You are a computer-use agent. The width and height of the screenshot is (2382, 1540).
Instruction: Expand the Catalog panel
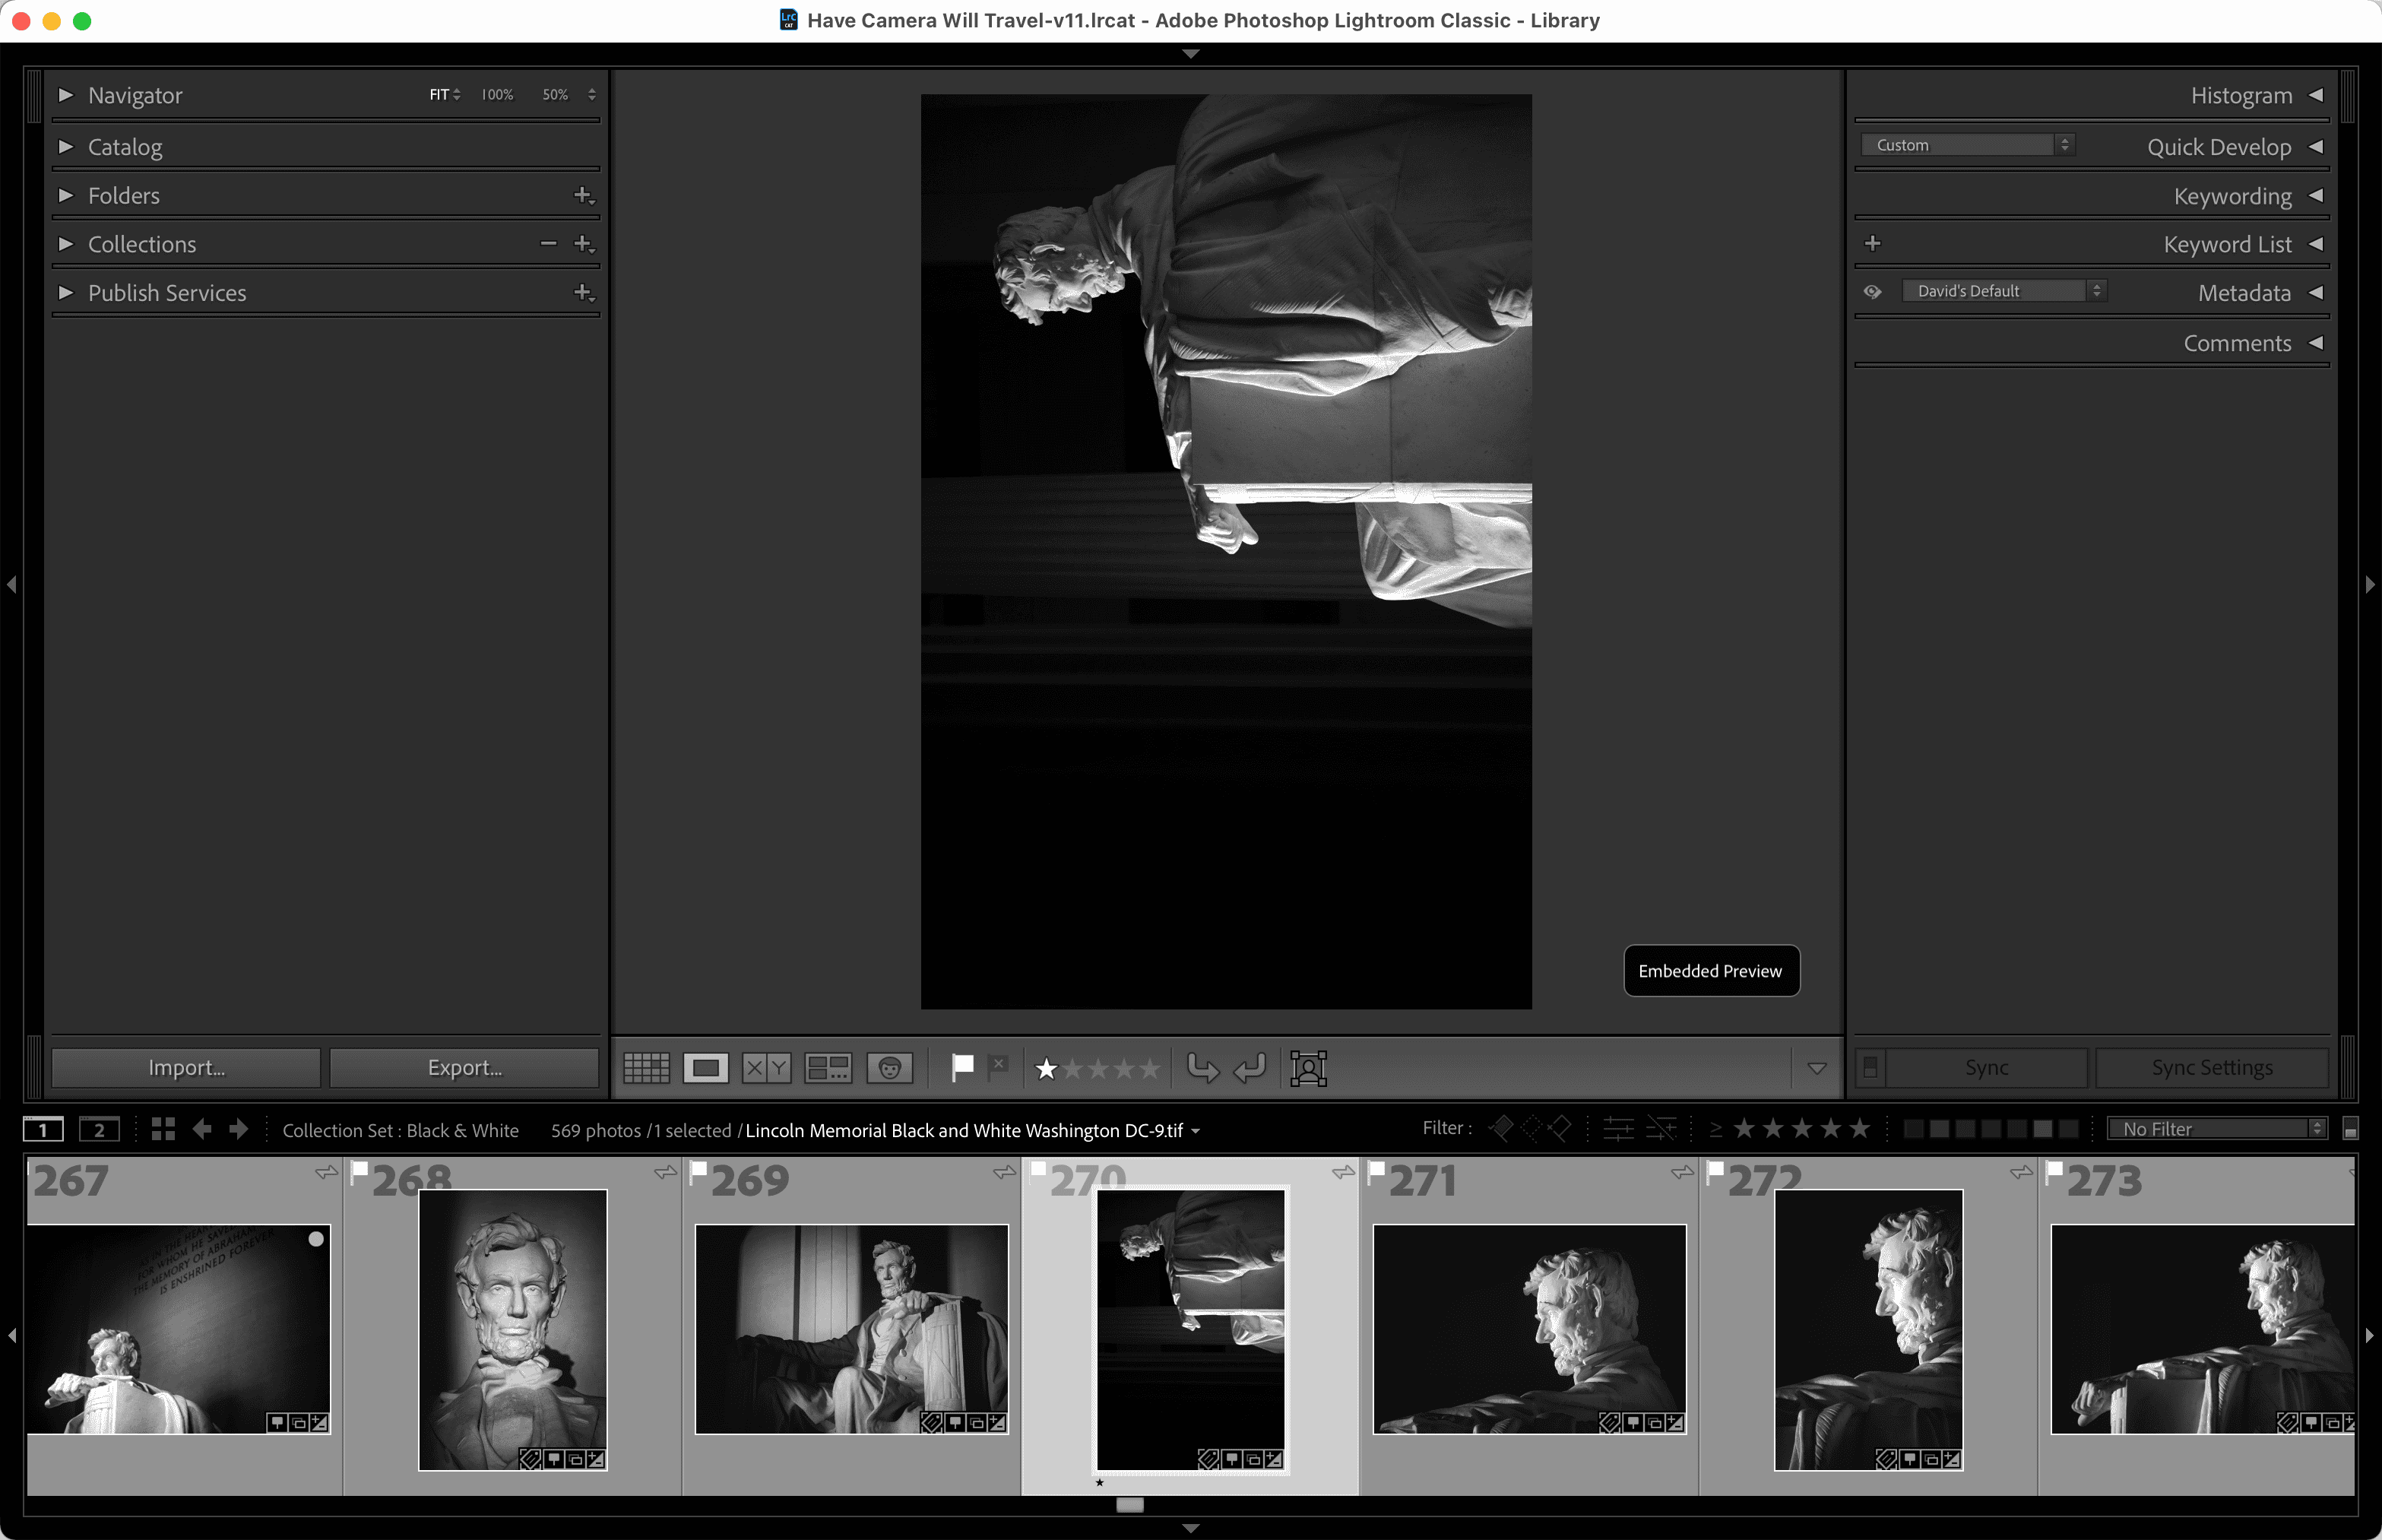coord(66,146)
